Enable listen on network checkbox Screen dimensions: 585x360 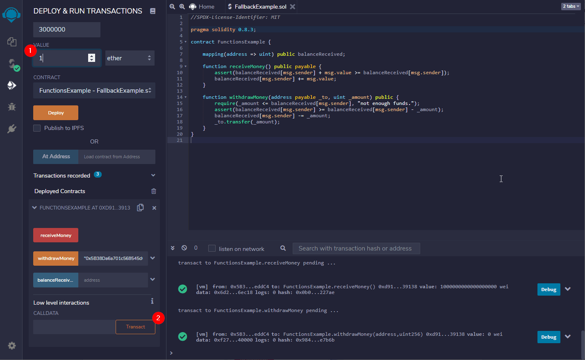tap(212, 248)
